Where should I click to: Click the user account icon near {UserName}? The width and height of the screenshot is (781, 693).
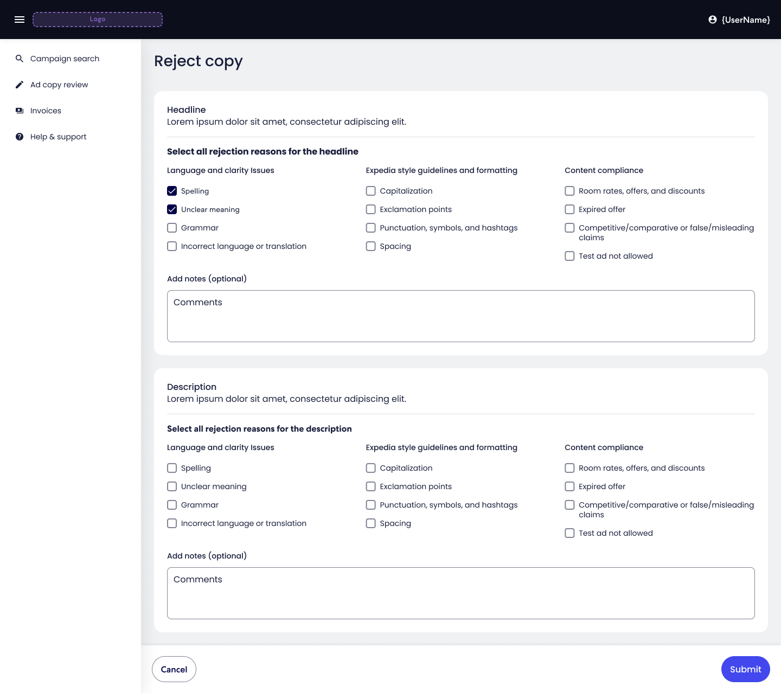tap(712, 20)
